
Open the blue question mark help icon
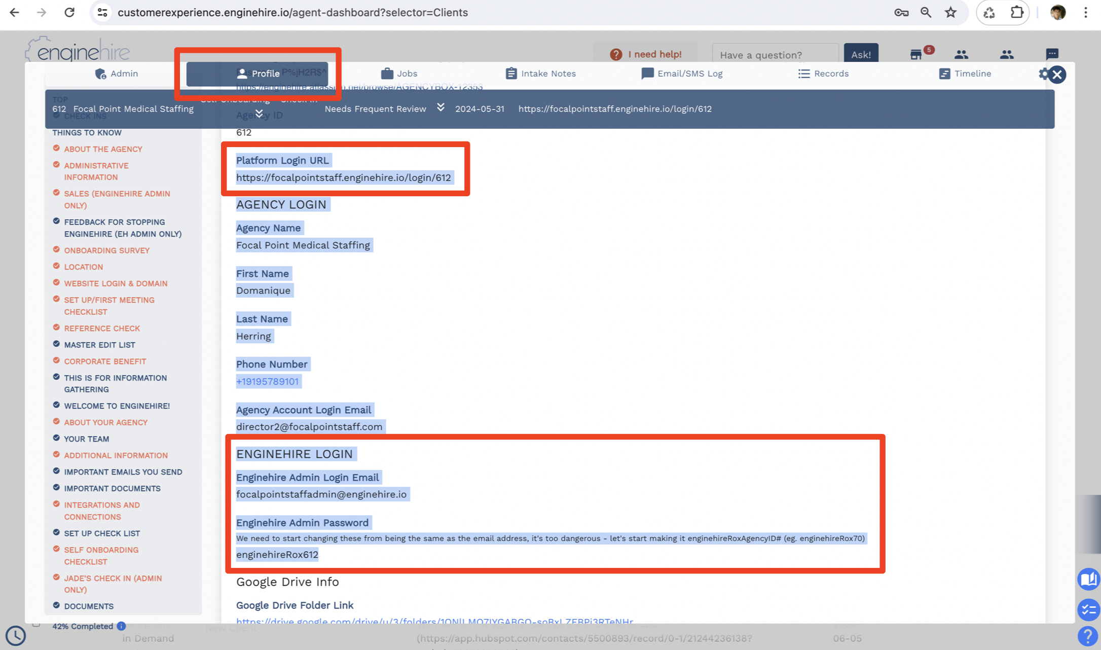pyautogui.click(x=1087, y=636)
